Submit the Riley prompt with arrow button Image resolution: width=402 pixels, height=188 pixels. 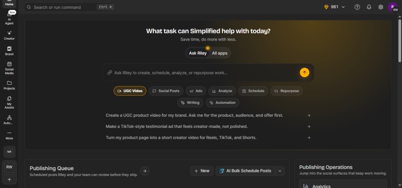(305, 73)
